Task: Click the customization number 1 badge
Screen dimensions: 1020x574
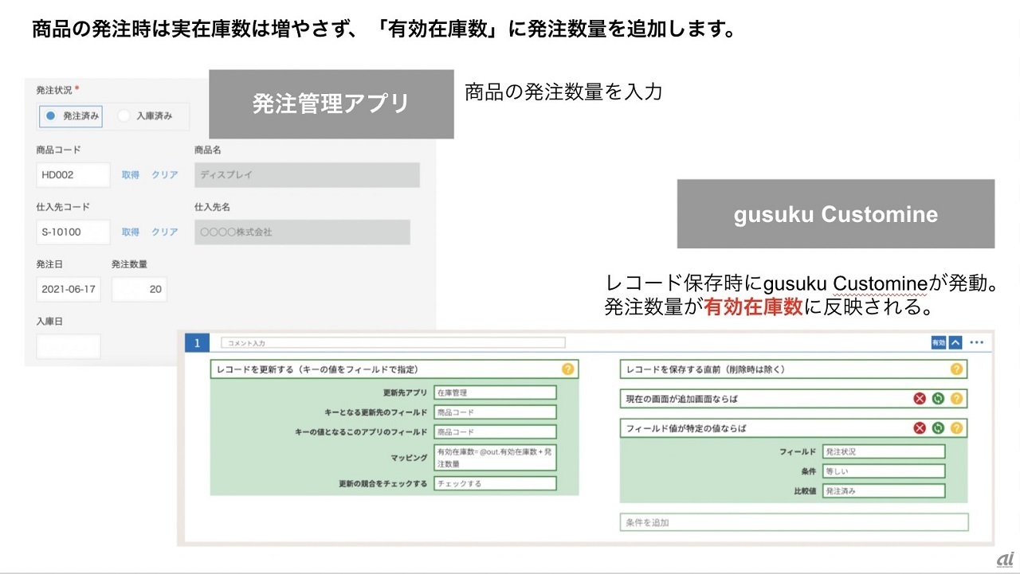Action: click(x=198, y=342)
